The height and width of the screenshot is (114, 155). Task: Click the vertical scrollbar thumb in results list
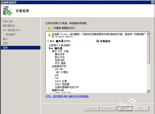click(x=148, y=49)
